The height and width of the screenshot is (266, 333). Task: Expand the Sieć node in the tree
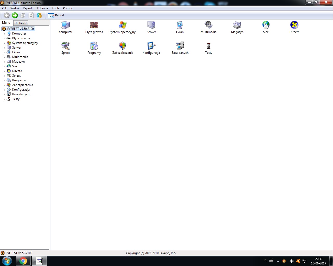(x=4, y=66)
